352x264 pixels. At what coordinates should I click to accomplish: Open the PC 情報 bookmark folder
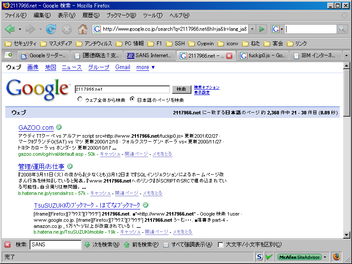(130, 43)
